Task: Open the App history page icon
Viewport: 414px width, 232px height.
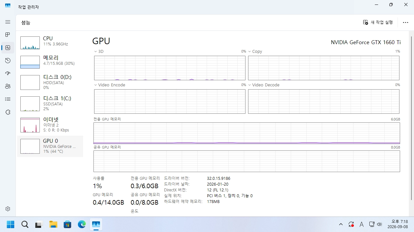Action: click(8, 61)
